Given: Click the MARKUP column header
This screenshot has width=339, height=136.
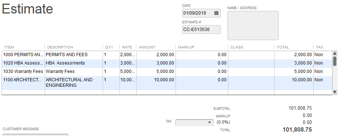Looking at the screenshot, I should (x=186, y=47).
